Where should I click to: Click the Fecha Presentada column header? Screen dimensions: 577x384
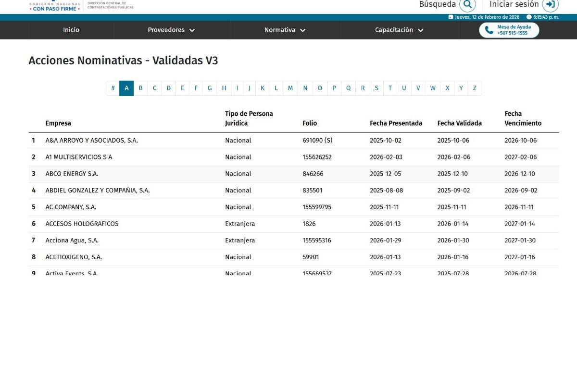coord(396,123)
